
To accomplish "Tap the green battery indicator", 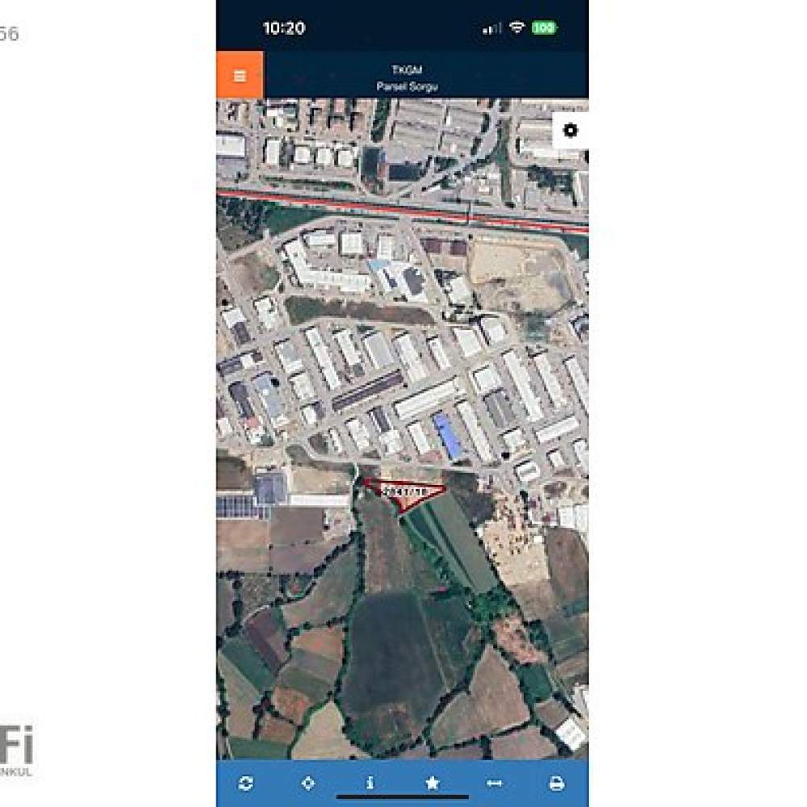I will (x=544, y=27).
